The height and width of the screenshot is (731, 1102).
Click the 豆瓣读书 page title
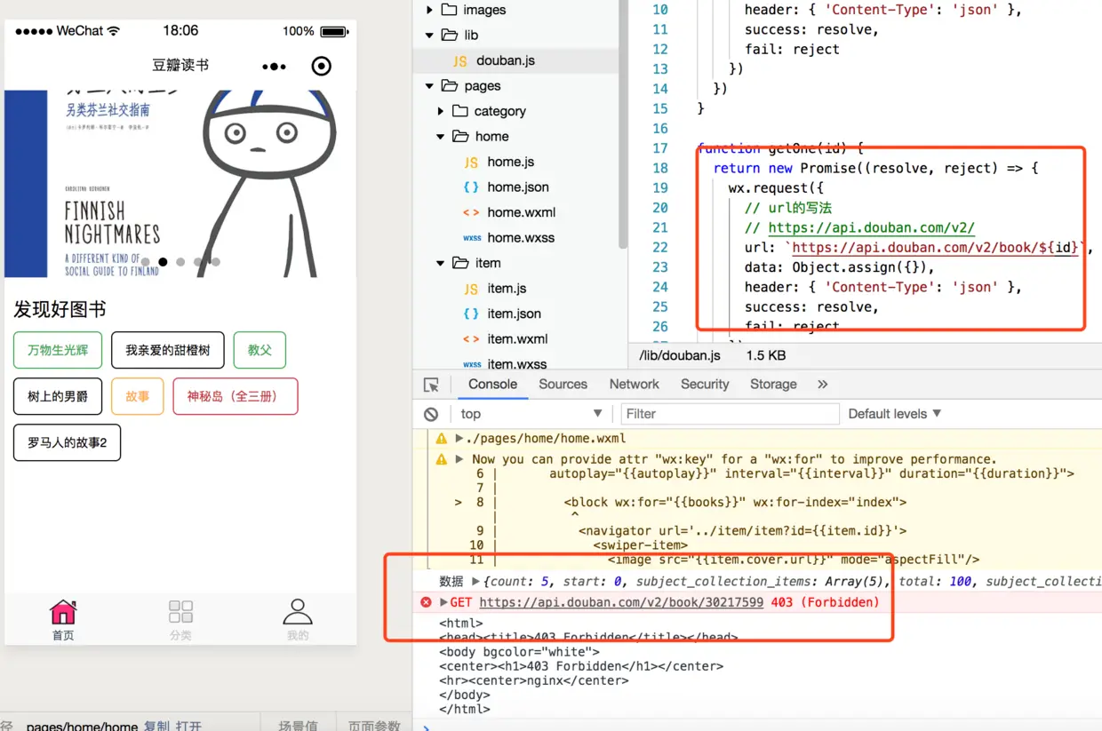tap(180, 66)
